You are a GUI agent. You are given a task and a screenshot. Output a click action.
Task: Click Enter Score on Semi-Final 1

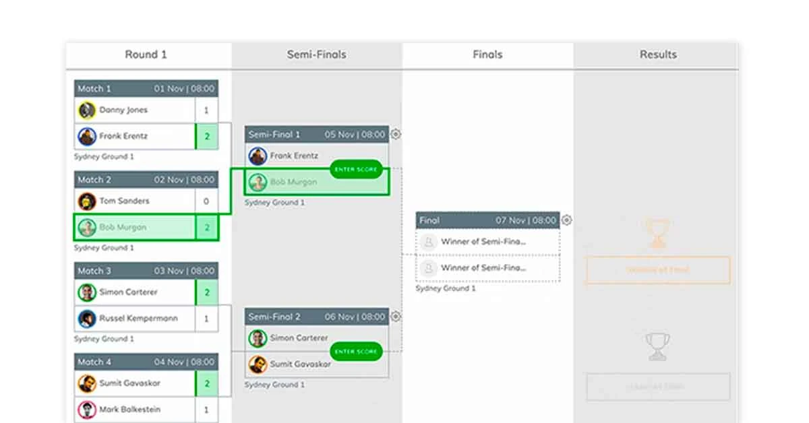click(356, 169)
